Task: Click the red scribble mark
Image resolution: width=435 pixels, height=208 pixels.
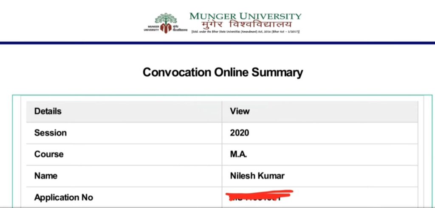Action: pos(260,194)
